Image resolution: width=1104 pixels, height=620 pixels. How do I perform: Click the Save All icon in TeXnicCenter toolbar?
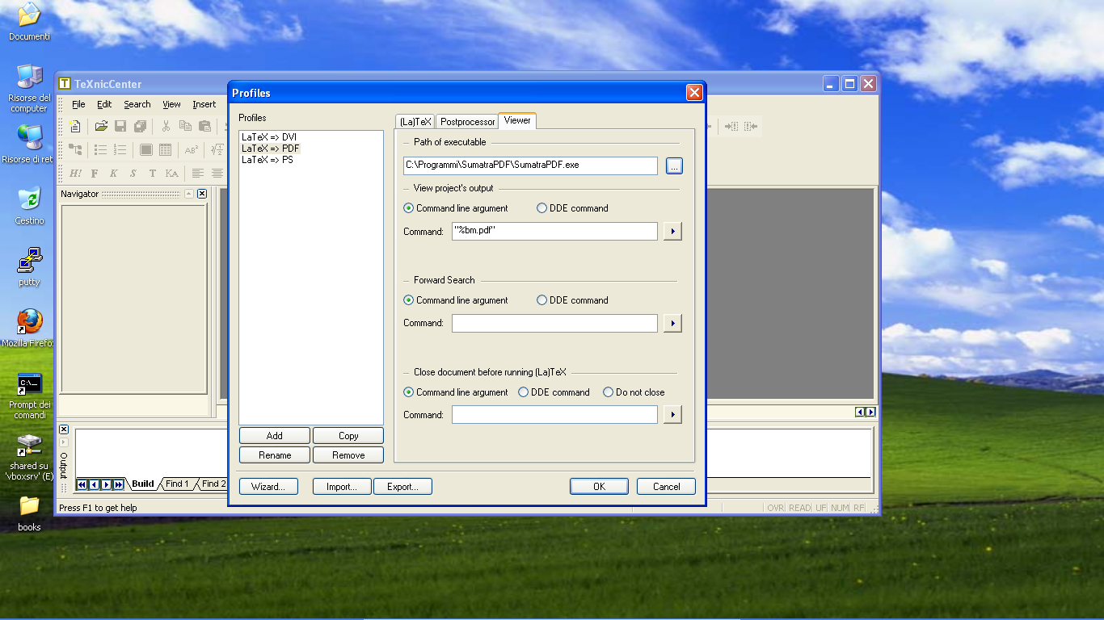(x=141, y=126)
